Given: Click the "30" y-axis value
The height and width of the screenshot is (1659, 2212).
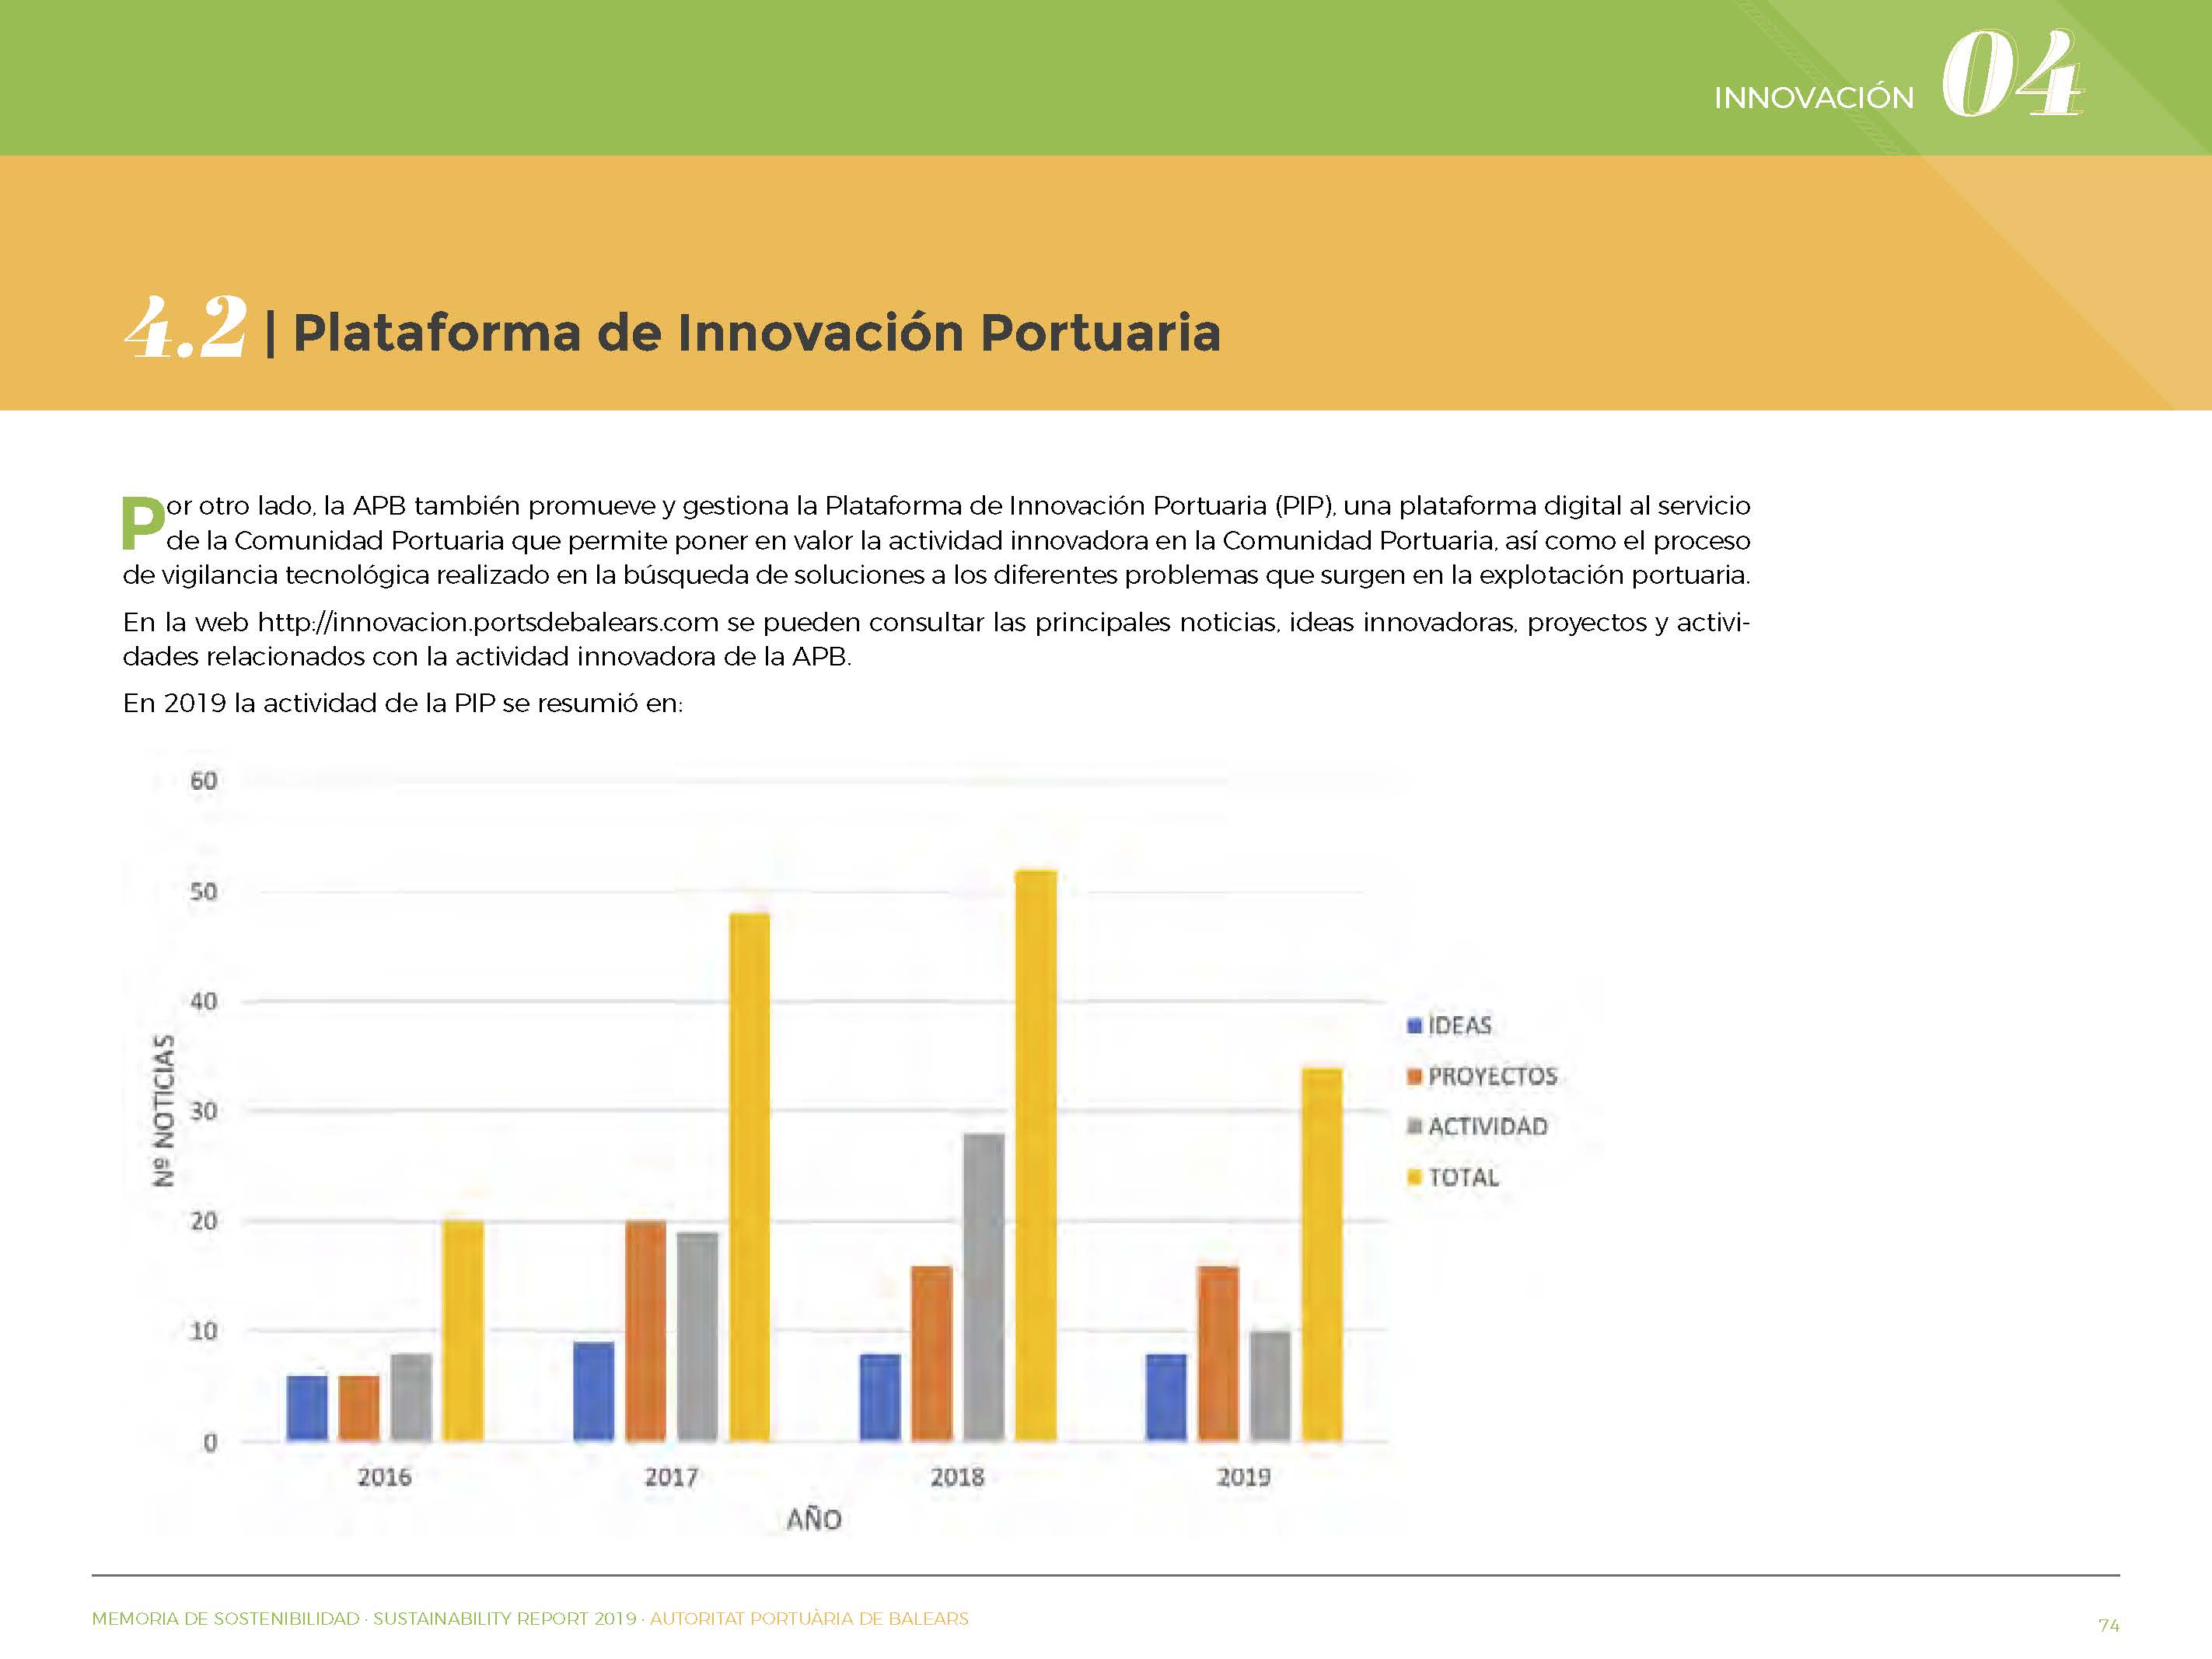Looking at the screenshot, I should click(204, 1111).
